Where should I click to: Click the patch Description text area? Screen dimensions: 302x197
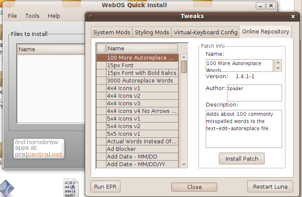pos(243,129)
